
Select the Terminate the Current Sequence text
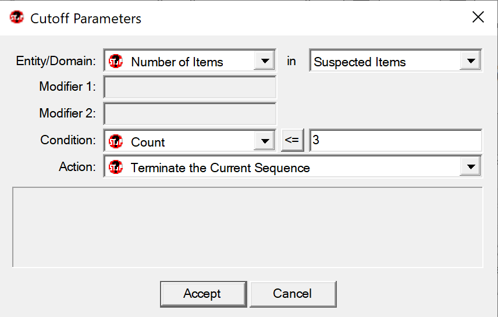[220, 168]
